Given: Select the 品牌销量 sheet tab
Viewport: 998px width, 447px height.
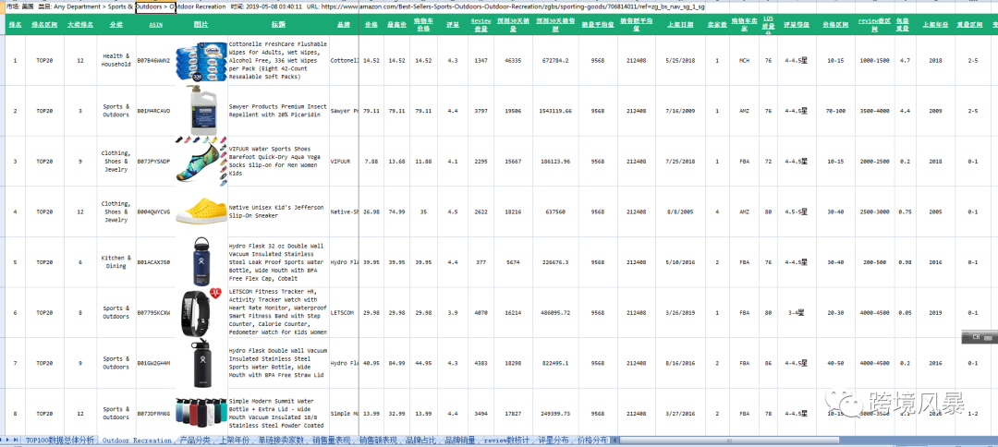Looking at the screenshot, I should (x=460, y=440).
